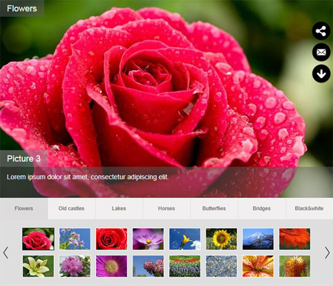Image resolution: width=333 pixels, height=286 pixels.
Task: Open the Horses gallery tab
Action: pyautogui.click(x=166, y=209)
